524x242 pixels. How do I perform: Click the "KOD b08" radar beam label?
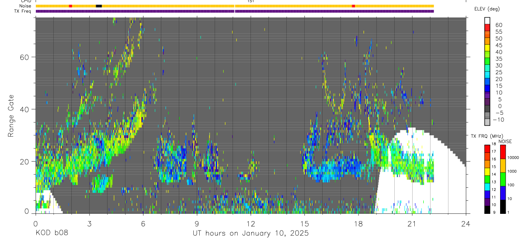click(x=52, y=233)
